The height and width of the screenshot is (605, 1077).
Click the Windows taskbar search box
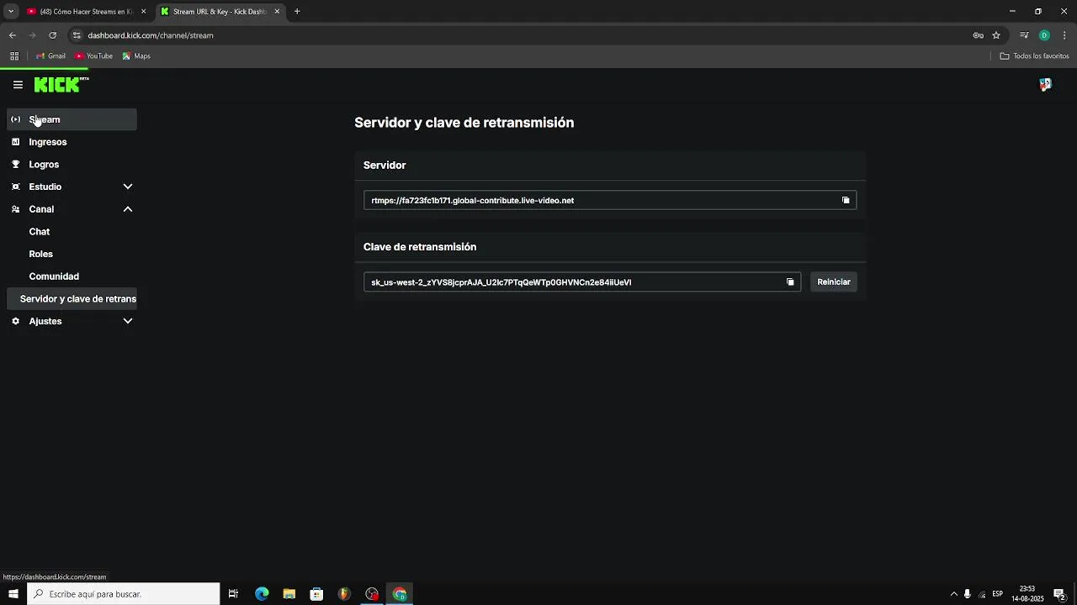[x=125, y=594]
